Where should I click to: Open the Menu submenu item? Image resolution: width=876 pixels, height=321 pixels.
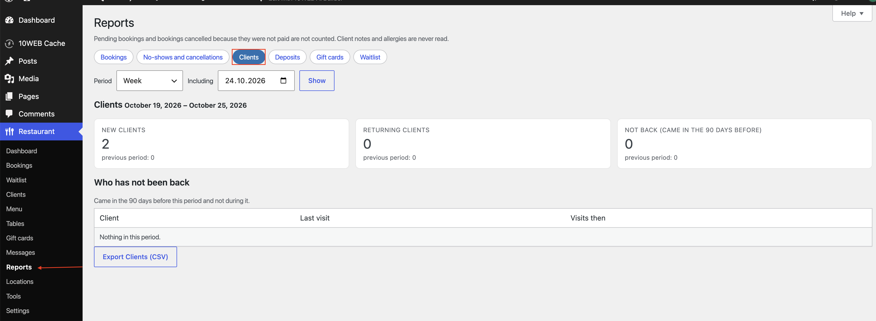coord(14,209)
